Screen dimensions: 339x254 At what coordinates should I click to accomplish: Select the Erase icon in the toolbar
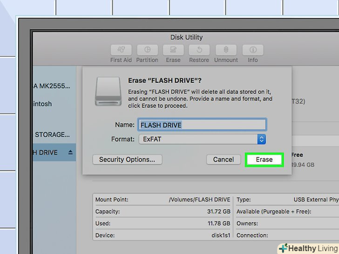173,50
